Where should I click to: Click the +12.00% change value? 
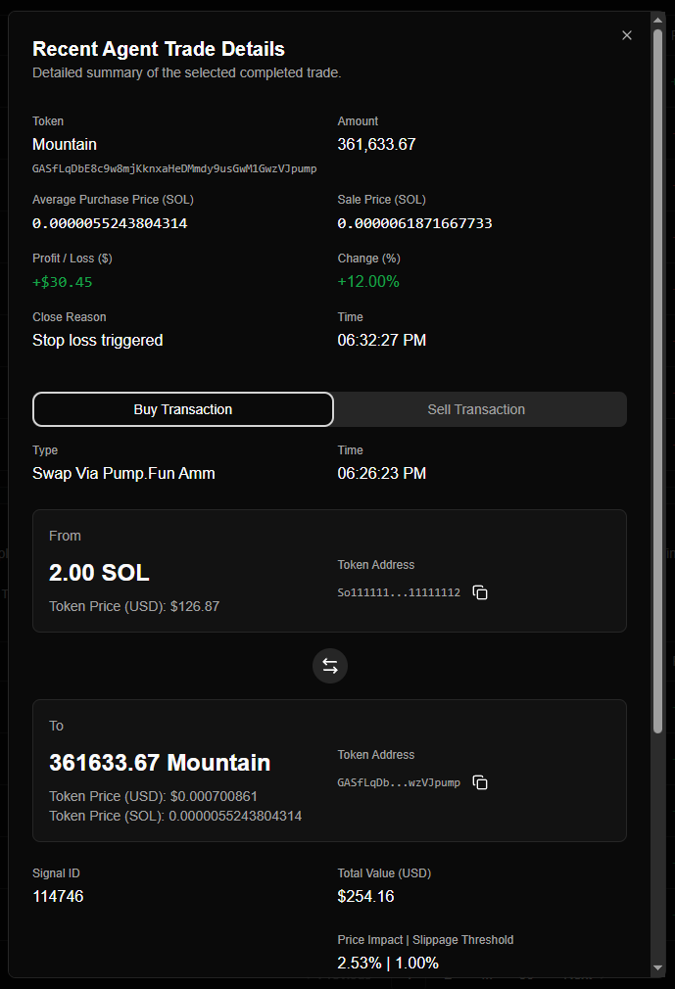pos(368,282)
